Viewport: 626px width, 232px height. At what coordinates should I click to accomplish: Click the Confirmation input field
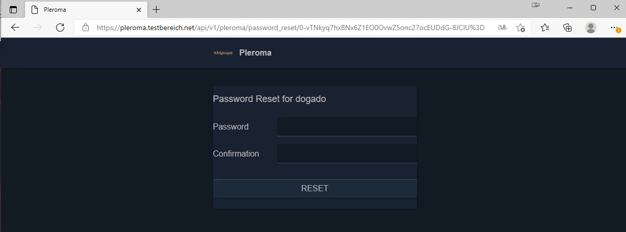point(347,153)
